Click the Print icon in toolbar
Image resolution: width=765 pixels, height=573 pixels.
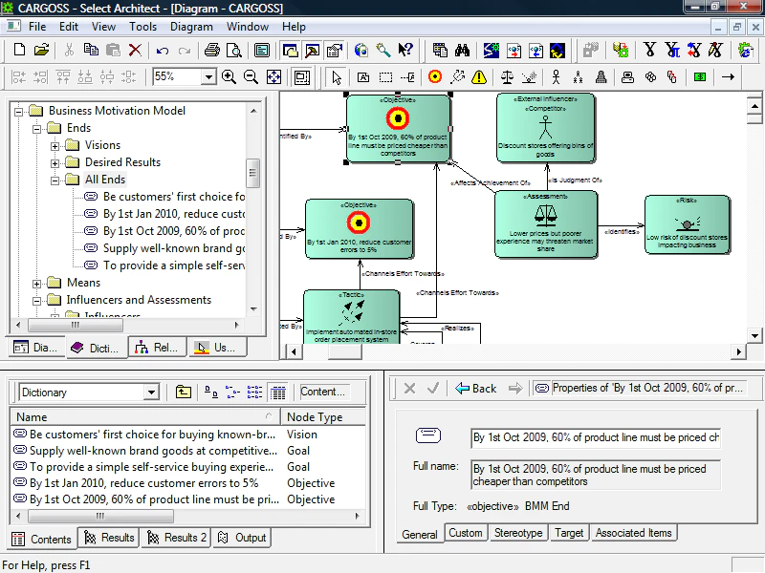pyautogui.click(x=211, y=50)
